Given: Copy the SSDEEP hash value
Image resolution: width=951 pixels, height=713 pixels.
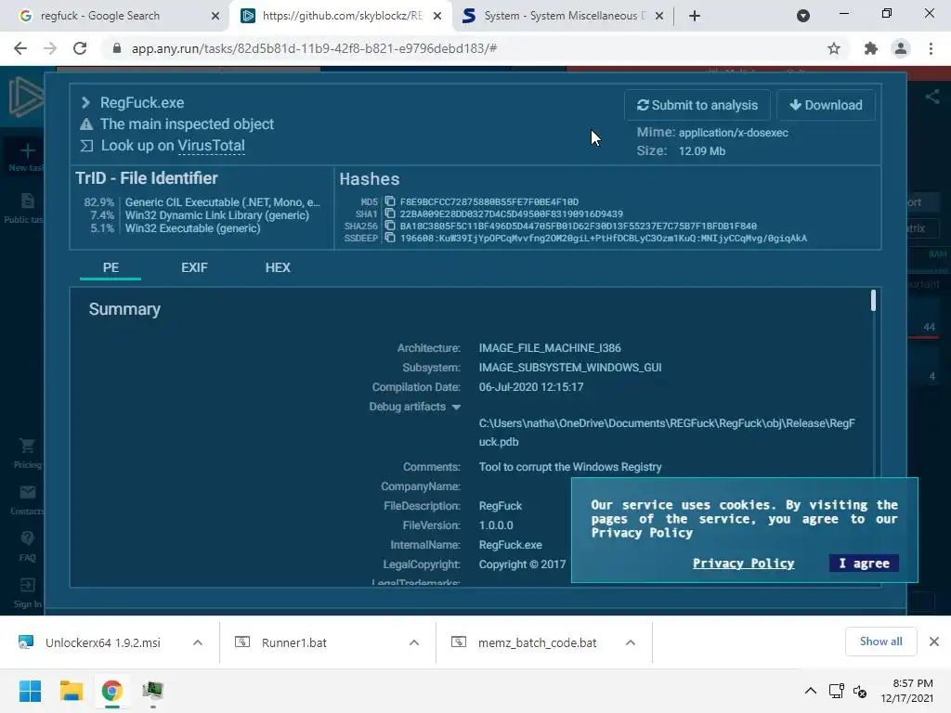Looking at the screenshot, I should coord(390,238).
